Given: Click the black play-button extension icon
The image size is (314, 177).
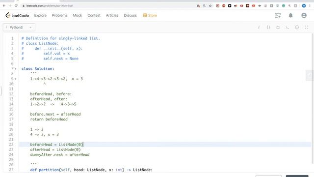Looking at the screenshot, I should [230, 6].
